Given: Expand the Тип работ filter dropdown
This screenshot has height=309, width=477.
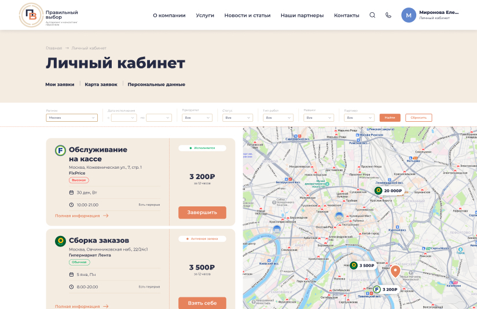Looking at the screenshot, I should coord(278,118).
